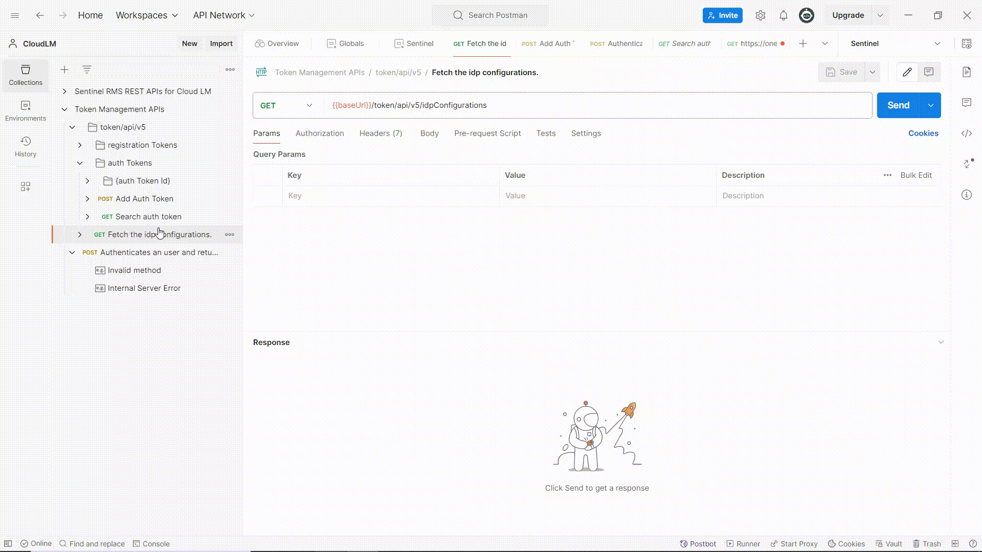Select the Collections sidebar icon
This screenshot has width=982, height=552.
tap(26, 75)
